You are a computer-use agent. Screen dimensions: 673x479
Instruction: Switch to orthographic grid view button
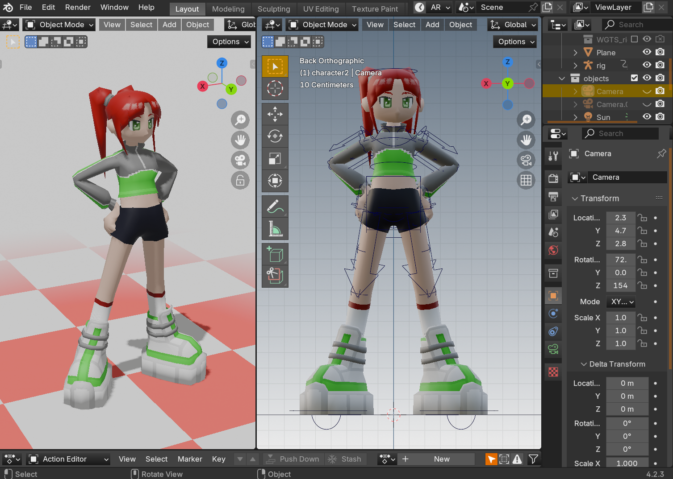[526, 180]
